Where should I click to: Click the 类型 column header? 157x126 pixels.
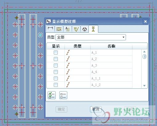pos(77,46)
